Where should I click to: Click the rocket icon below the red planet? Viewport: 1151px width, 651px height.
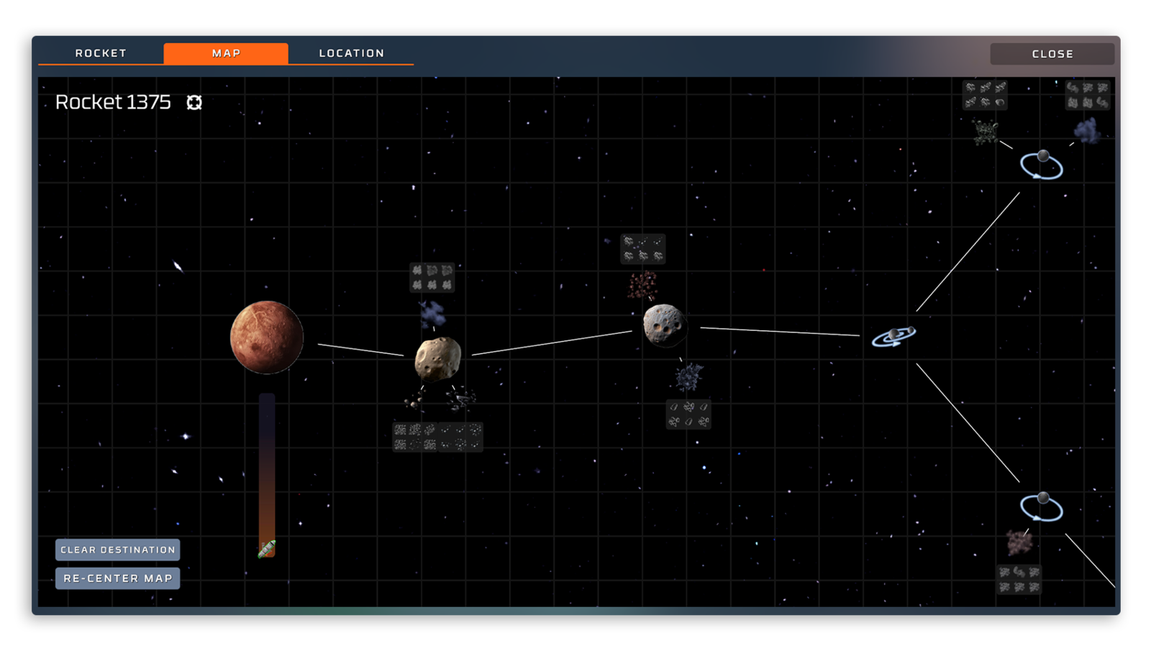pyautogui.click(x=267, y=549)
